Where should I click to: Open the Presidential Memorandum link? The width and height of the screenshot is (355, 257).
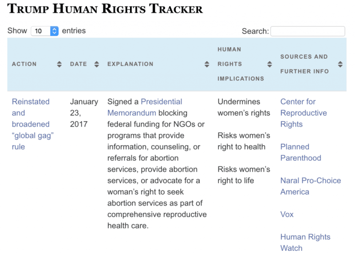click(x=145, y=107)
